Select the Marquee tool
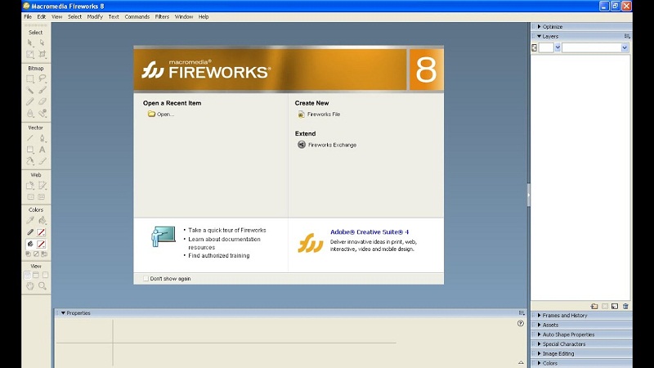Screen dimensions: 654x368 coord(30,79)
